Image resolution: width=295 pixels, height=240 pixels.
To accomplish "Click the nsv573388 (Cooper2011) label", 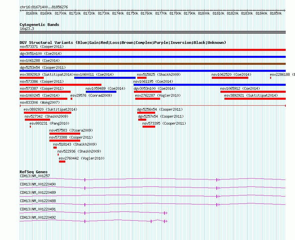I will (x=71, y=137).
